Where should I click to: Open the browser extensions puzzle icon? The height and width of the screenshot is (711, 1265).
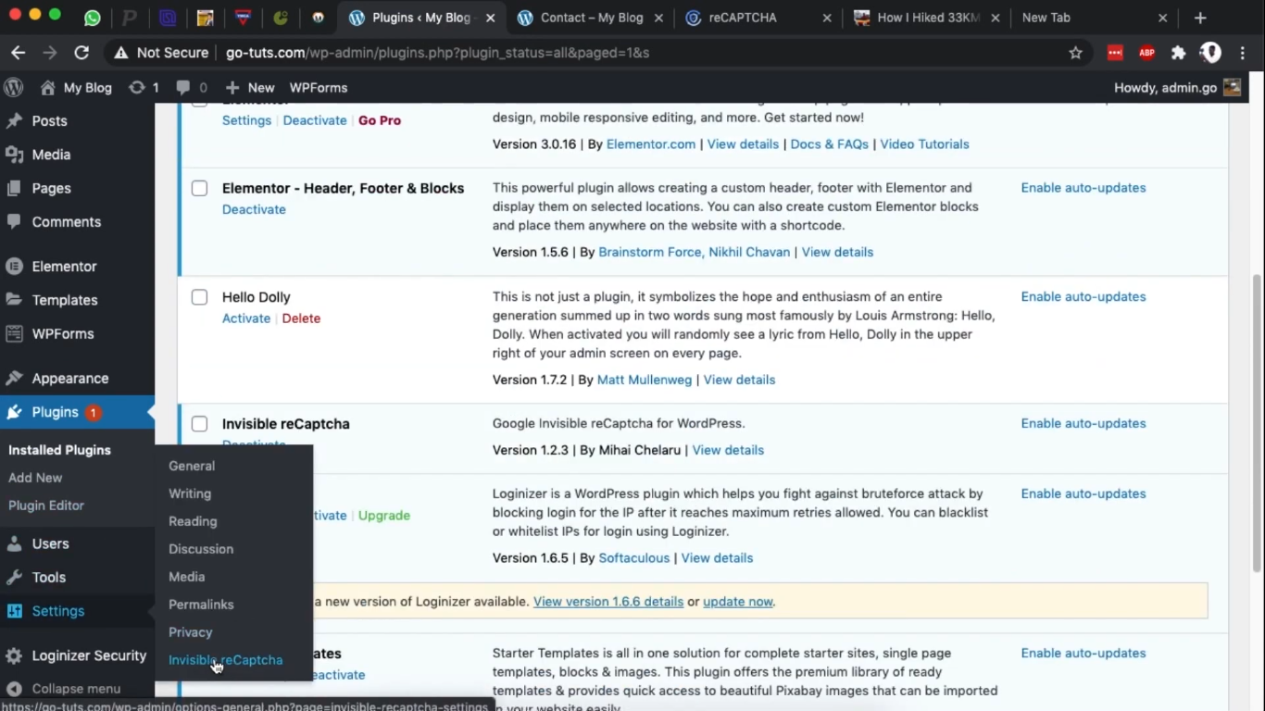pyautogui.click(x=1178, y=53)
